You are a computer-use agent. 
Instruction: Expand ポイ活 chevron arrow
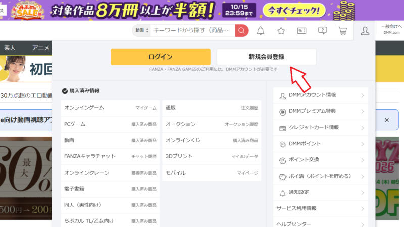[x=363, y=177]
